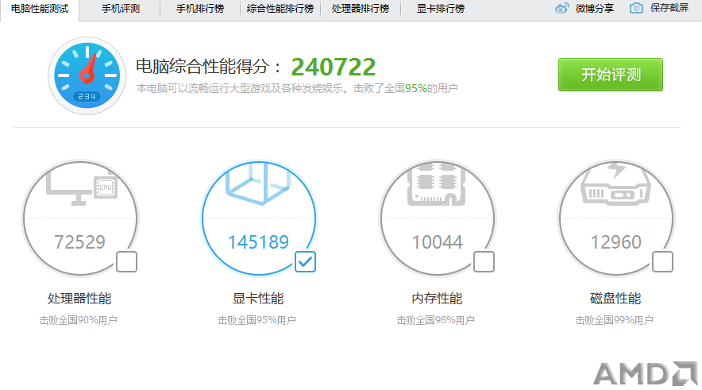Click the AMD logo
702x390 pixels.
[x=646, y=374]
